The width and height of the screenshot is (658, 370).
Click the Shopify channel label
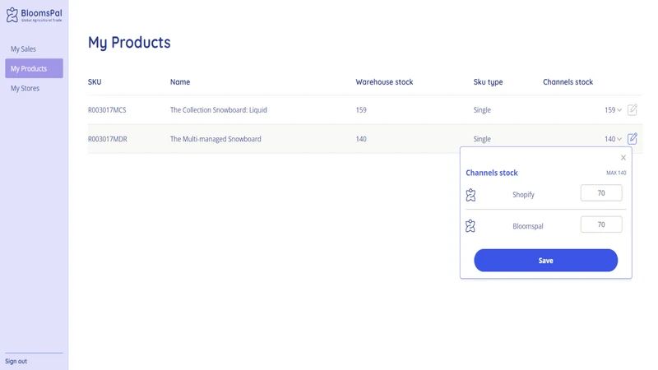(523, 195)
